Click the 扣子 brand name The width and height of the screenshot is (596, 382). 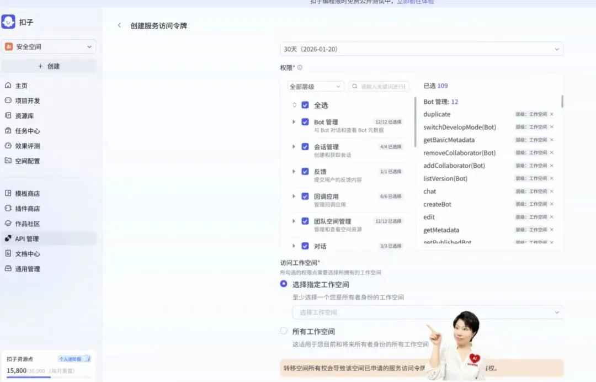point(26,22)
